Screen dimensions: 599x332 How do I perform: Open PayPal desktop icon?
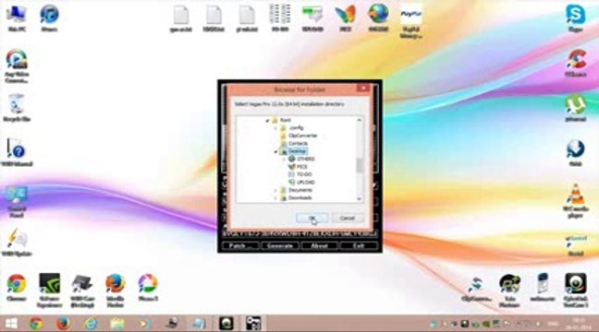point(410,21)
